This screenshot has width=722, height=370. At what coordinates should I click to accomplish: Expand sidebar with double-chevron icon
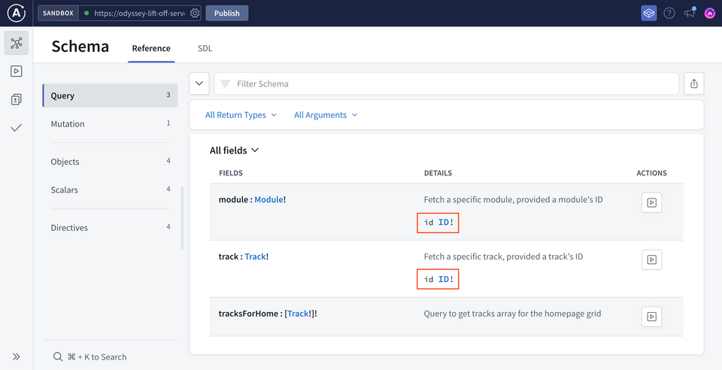pyautogui.click(x=17, y=356)
